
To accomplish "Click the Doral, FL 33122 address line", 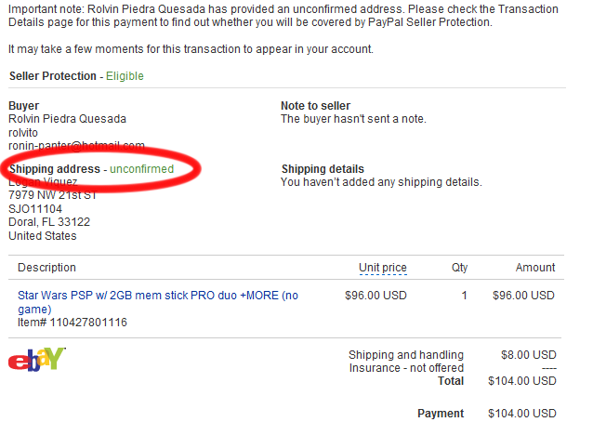I will point(49,222).
